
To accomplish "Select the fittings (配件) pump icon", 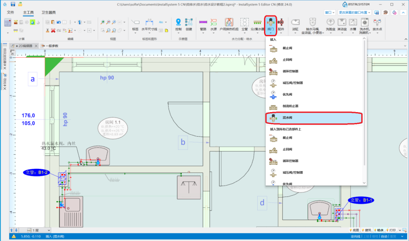I will pyautogui.click(x=281, y=25).
